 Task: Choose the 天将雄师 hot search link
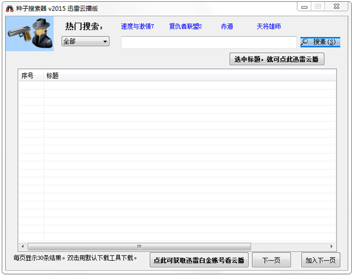click(268, 26)
